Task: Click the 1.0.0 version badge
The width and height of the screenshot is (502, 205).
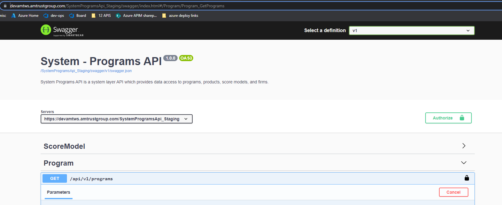Action: click(170, 58)
